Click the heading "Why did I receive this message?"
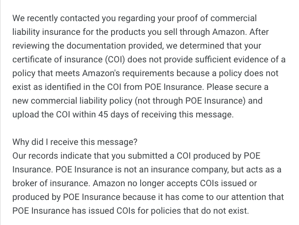Viewport: 299px width, 225px height. 75,142
